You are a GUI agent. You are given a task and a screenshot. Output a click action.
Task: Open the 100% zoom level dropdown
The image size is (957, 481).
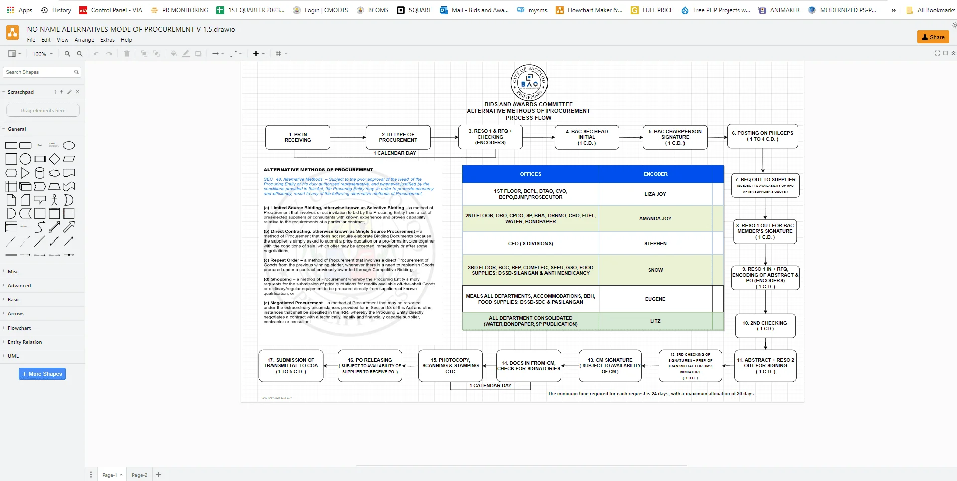[x=43, y=54]
